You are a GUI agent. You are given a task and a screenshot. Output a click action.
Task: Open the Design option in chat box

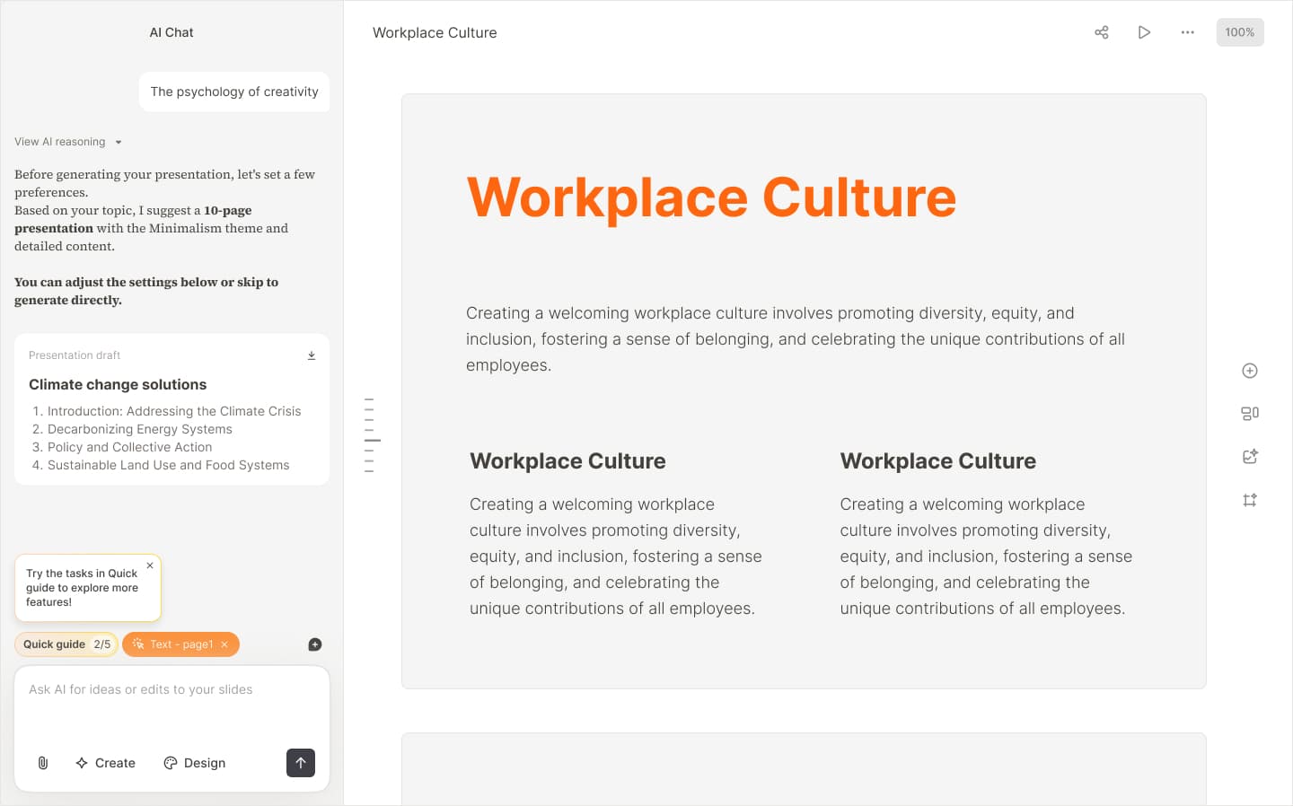pos(194,763)
